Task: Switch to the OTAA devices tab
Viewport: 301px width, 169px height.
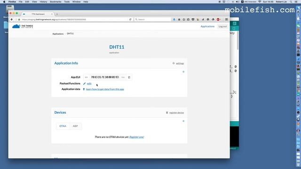Action: (63, 126)
